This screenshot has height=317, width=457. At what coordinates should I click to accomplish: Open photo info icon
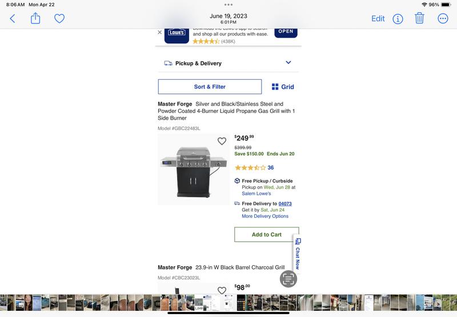click(398, 19)
